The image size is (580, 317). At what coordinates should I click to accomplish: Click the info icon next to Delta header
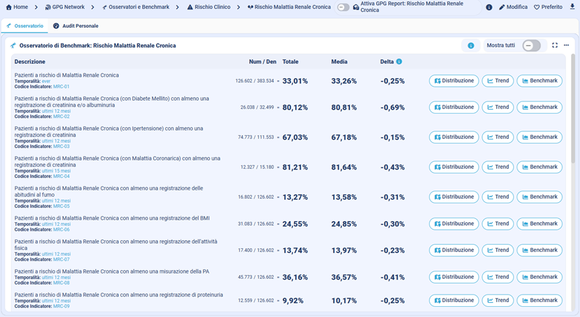click(399, 62)
